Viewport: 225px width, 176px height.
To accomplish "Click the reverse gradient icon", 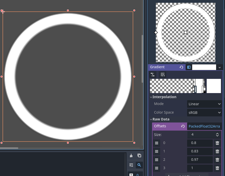I will 152,75.
